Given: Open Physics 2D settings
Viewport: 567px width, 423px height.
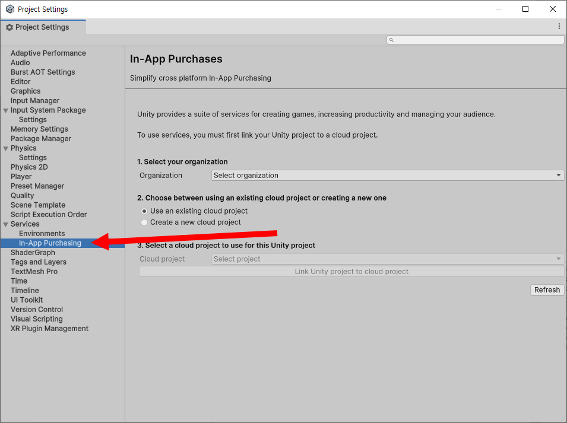Looking at the screenshot, I should [29, 167].
